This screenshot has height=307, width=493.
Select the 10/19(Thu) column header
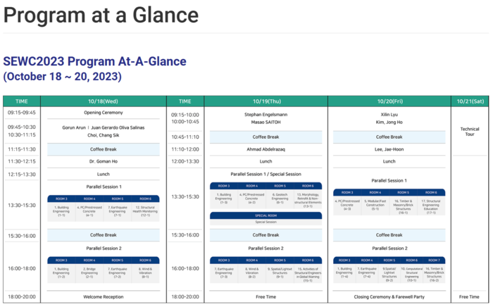(267, 101)
